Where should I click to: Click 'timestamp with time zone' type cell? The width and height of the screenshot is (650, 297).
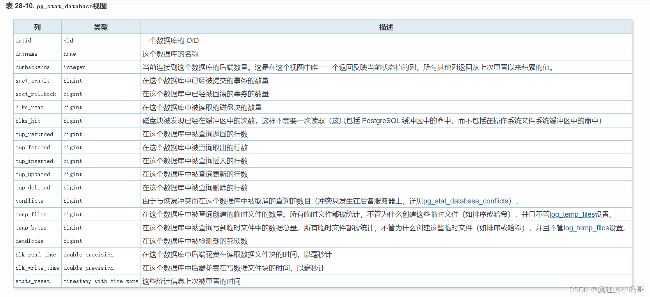[101, 281]
